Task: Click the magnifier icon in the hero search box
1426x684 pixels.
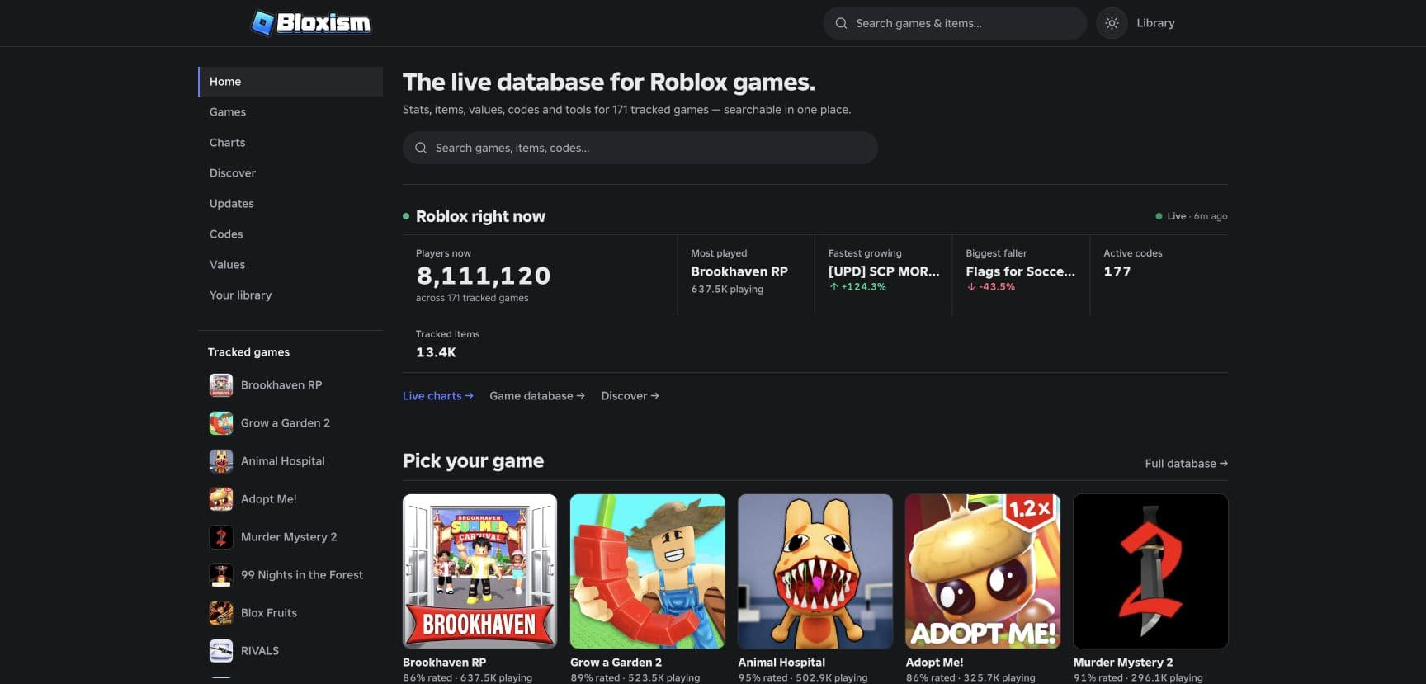Action: [x=421, y=148]
